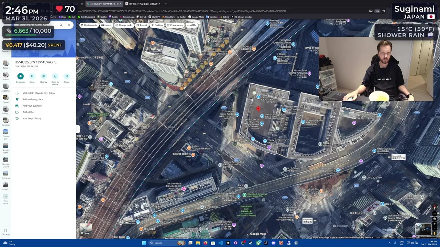The width and height of the screenshot is (440, 247).
Task: Select the Transit chip
Action: pyautogui.click(x=141, y=25)
